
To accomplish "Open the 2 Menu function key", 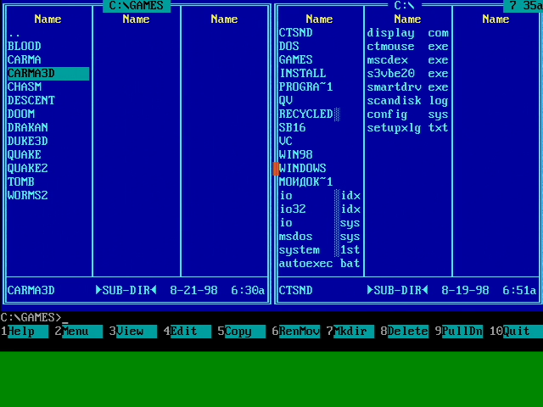I will click(x=79, y=332).
